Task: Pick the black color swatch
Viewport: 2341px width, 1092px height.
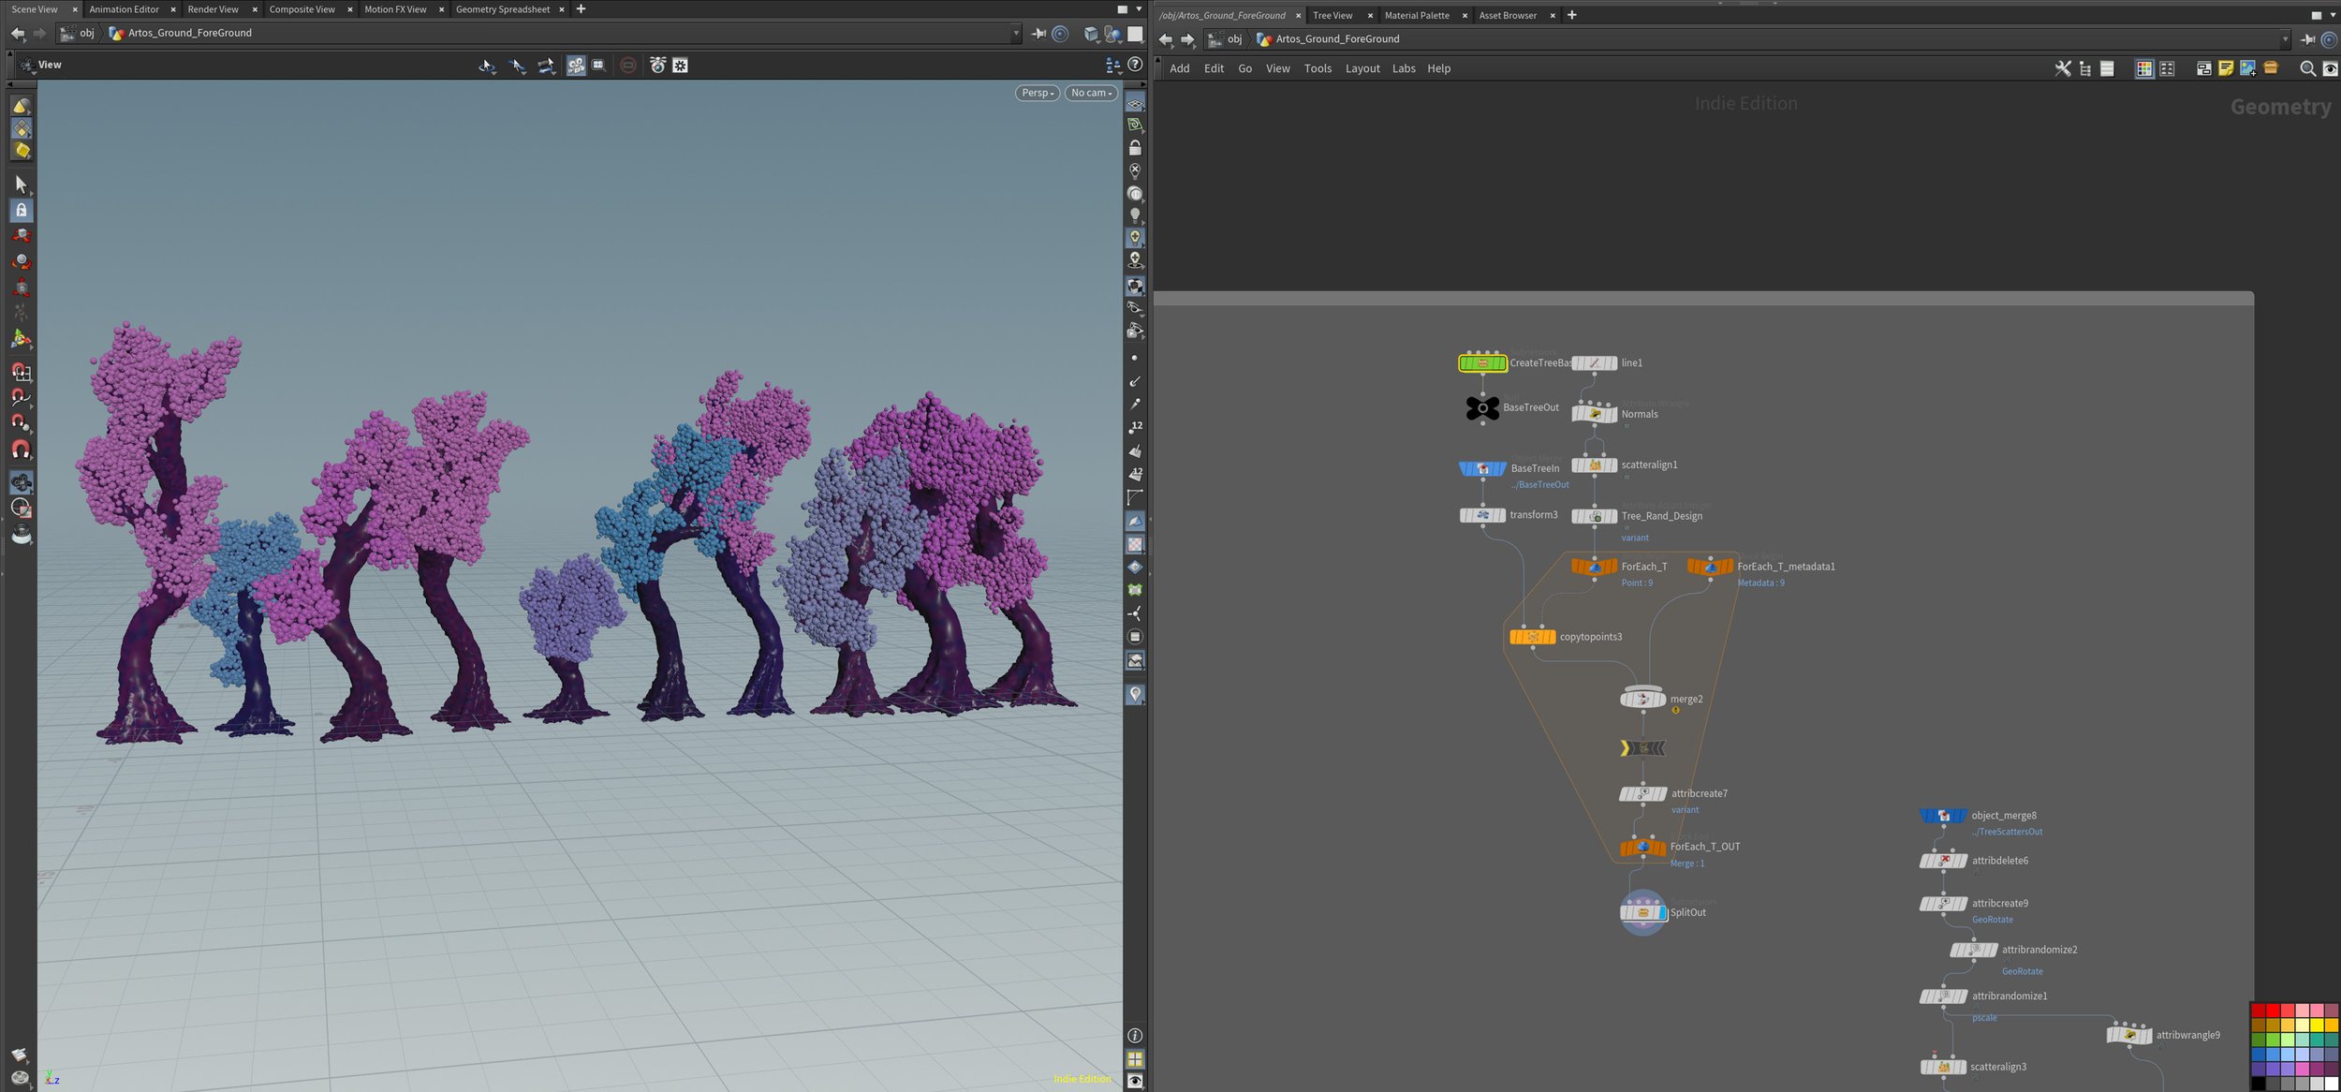Action: click(x=2258, y=1084)
